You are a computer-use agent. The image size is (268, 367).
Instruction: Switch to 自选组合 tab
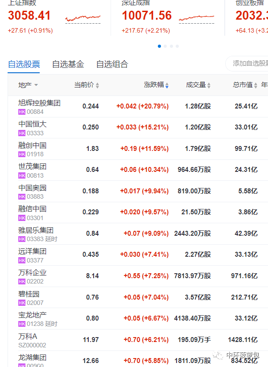(x=112, y=64)
